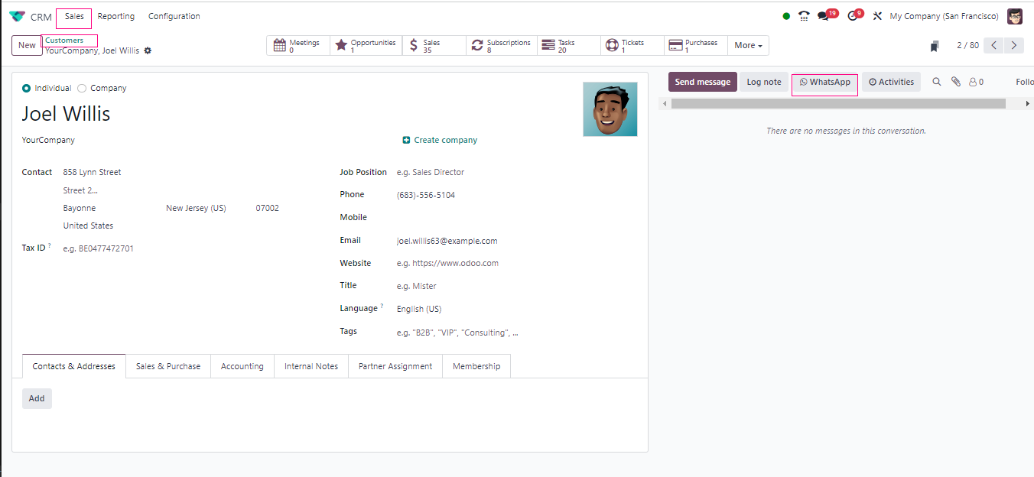
Task: Search messages with the magnifier icon
Action: pyautogui.click(x=937, y=82)
